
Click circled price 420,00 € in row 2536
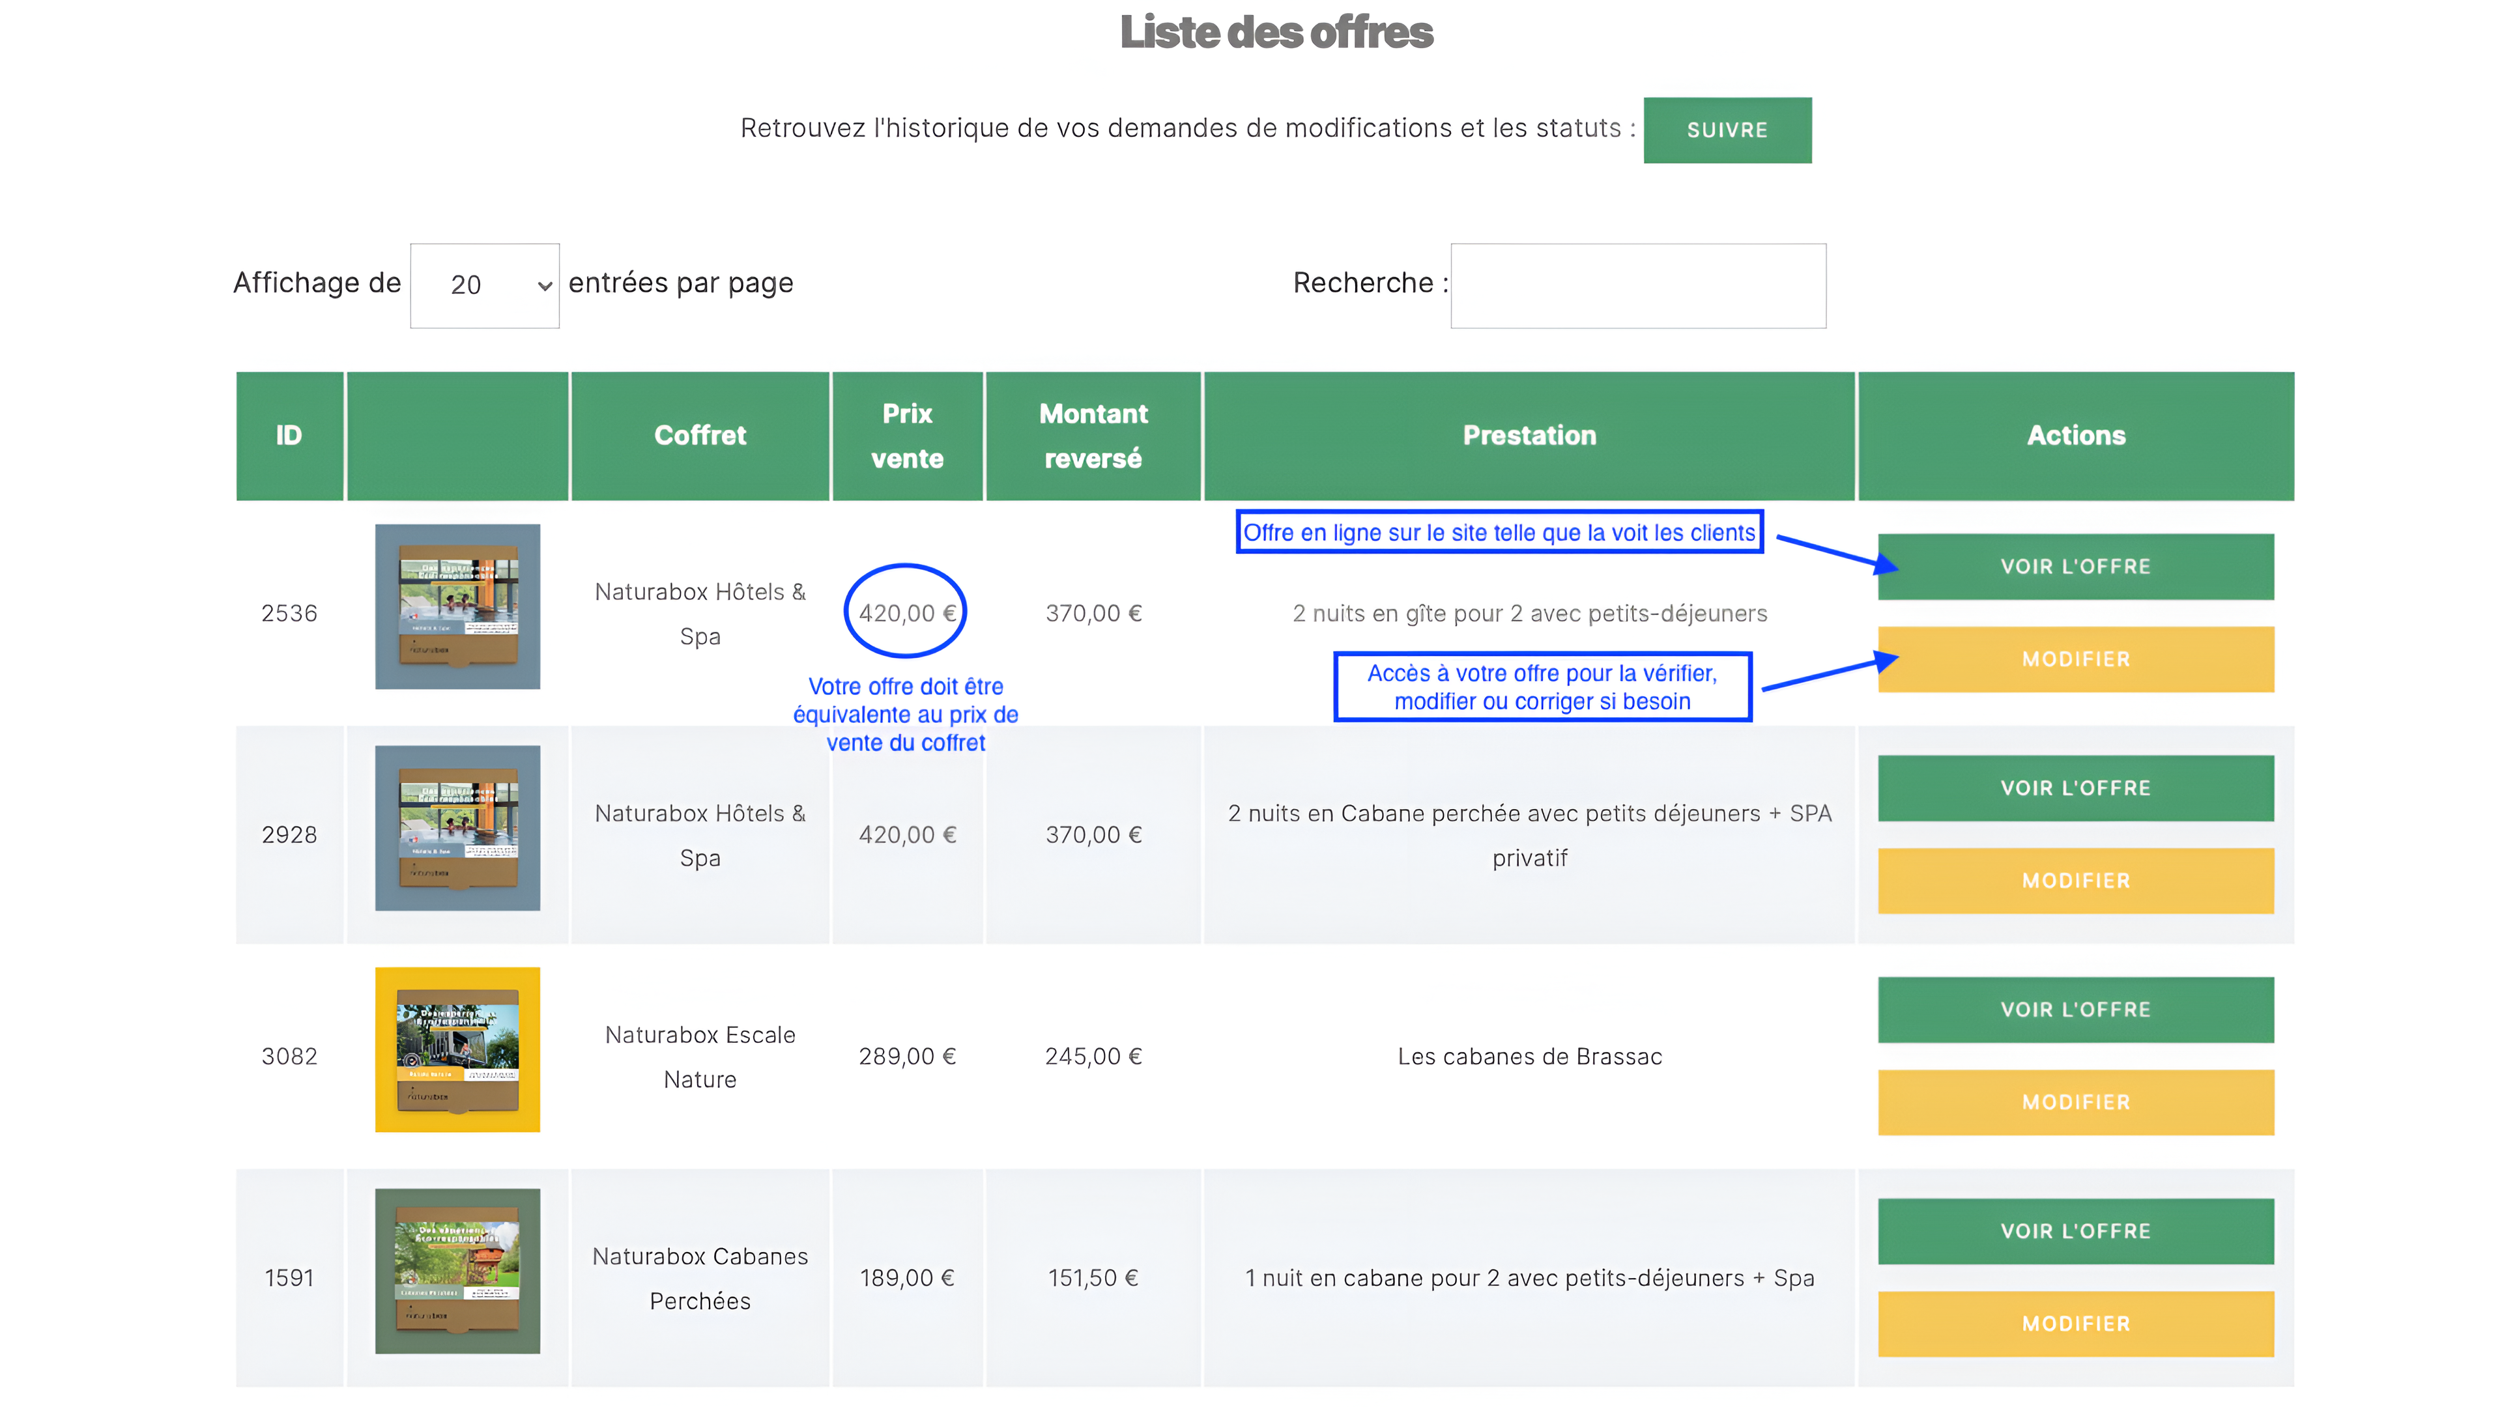tap(907, 614)
